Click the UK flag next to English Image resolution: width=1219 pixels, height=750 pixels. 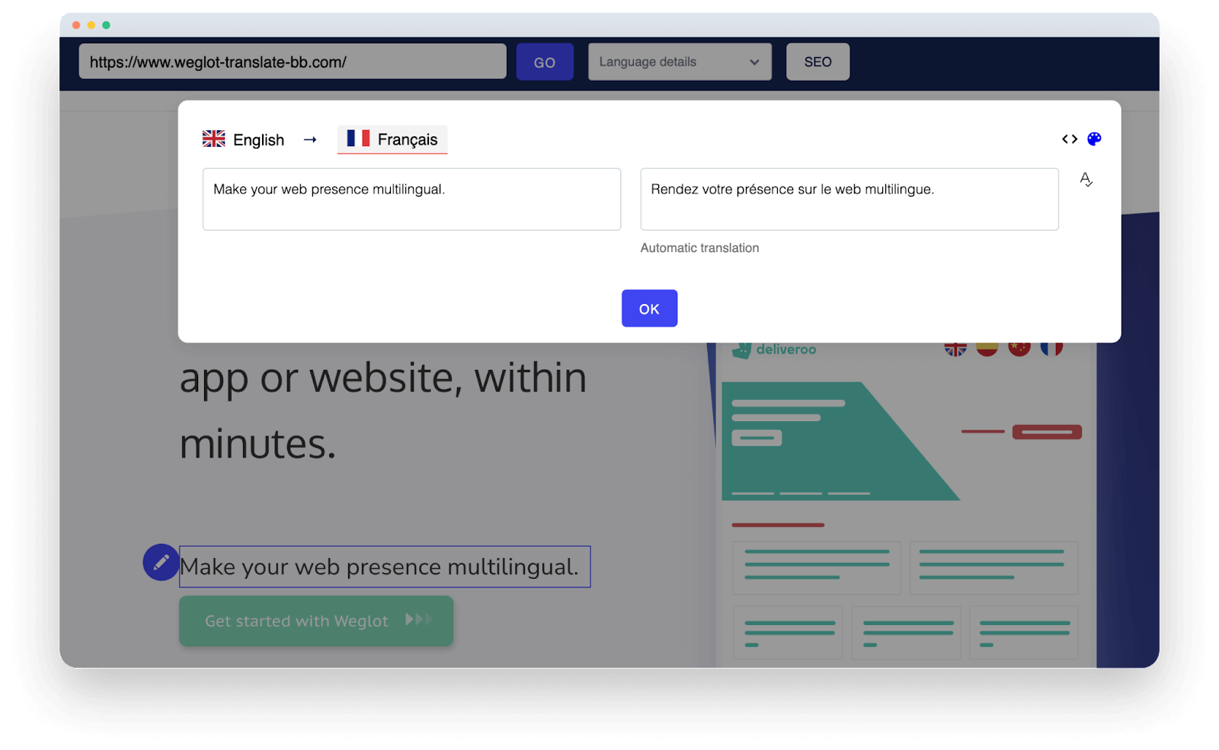[213, 139]
